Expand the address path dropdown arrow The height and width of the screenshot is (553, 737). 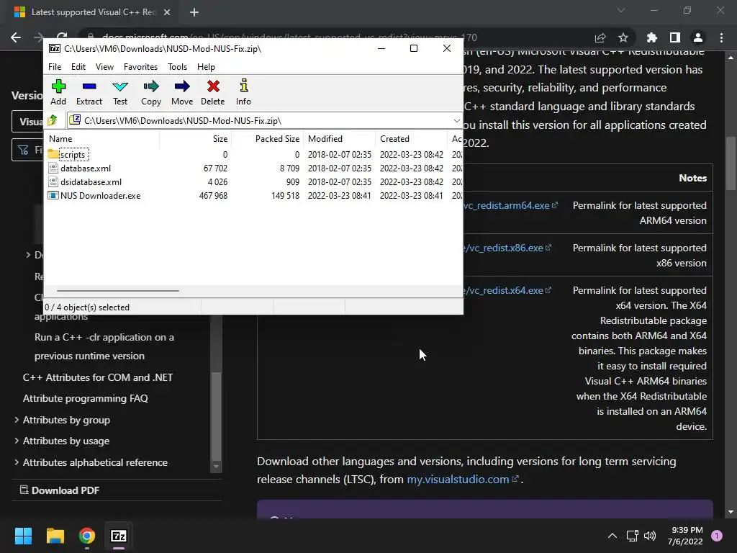[x=456, y=121]
